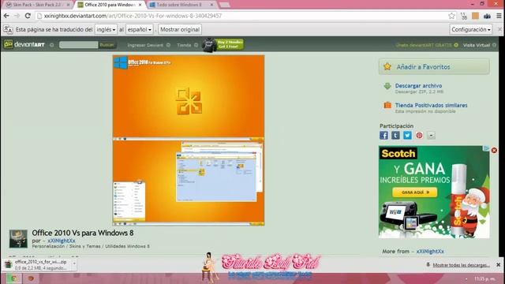Click the orange shop prints icon
Viewport: 505px width, 284px height.
(387, 105)
